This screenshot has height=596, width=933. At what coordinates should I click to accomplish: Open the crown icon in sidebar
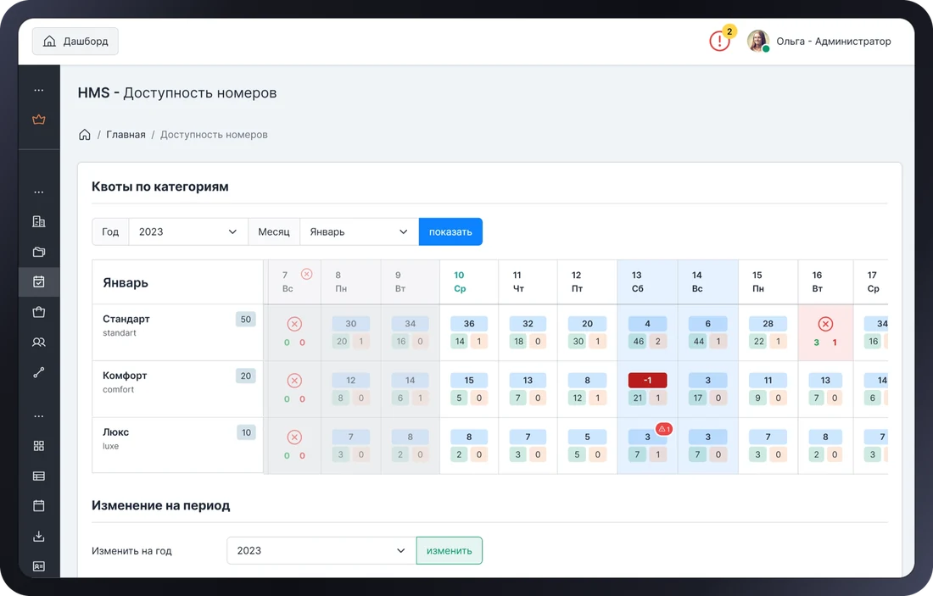coord(39,120)
